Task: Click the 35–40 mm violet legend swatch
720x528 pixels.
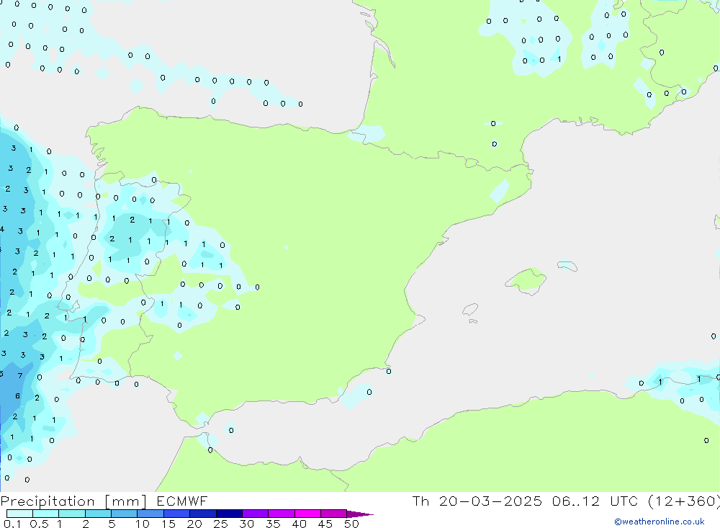Action: coord(282,514)
